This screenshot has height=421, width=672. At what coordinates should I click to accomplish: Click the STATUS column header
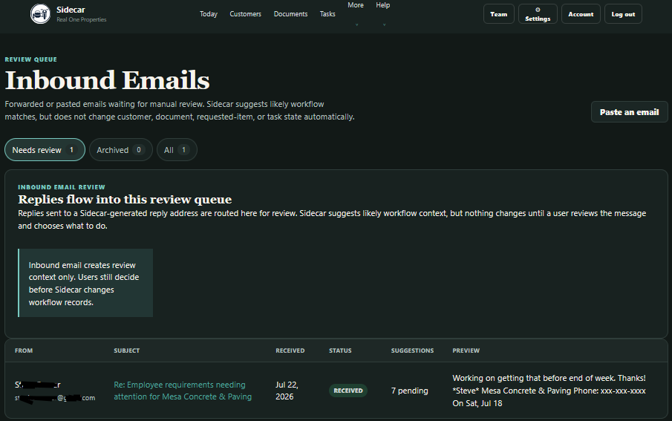340,350
